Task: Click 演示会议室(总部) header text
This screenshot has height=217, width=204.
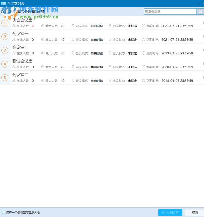Action: click(x=31, y=12)
